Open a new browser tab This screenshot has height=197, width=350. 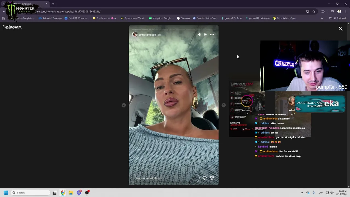(x=53, y=4)
